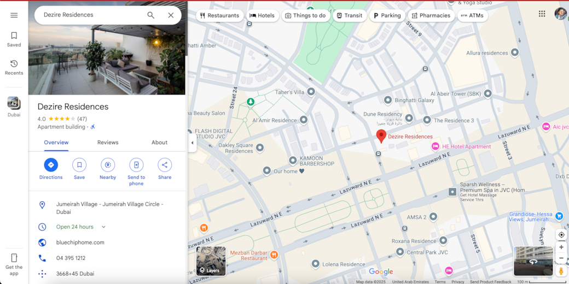Open the bluechiphome.com website link
The width and height of the screenshot is (569, 284).
[x=80, y=242]
